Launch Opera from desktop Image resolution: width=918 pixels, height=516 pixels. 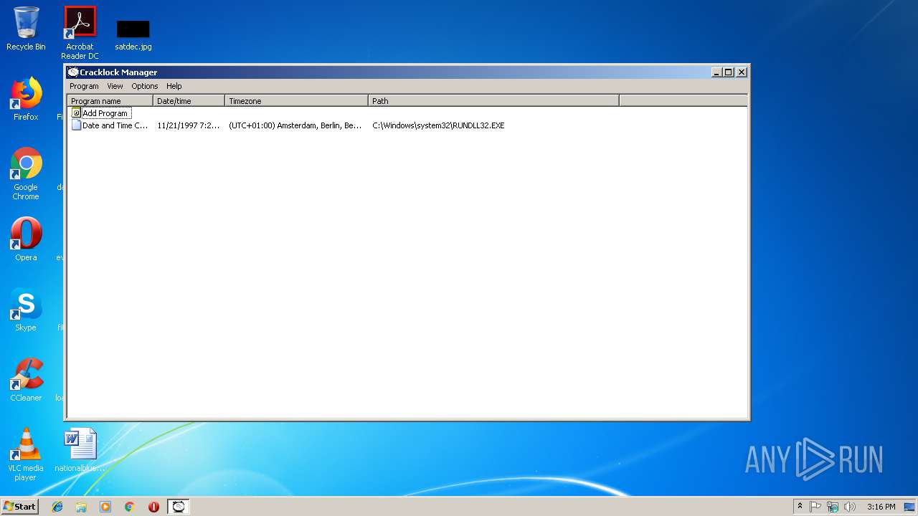[26, 239]
